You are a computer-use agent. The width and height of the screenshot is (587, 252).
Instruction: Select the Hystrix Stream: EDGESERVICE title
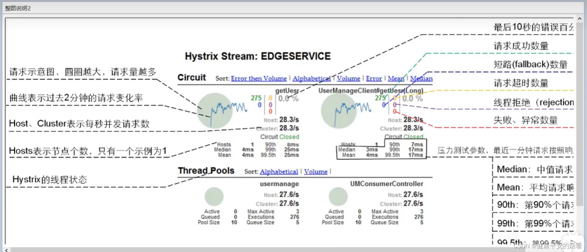coord(258,56)
